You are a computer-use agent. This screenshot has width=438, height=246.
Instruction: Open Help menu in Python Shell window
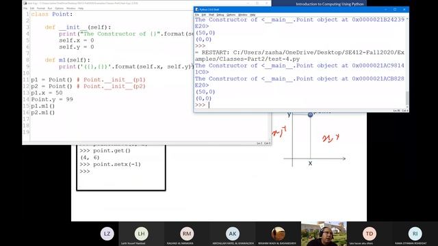point(253,15)
